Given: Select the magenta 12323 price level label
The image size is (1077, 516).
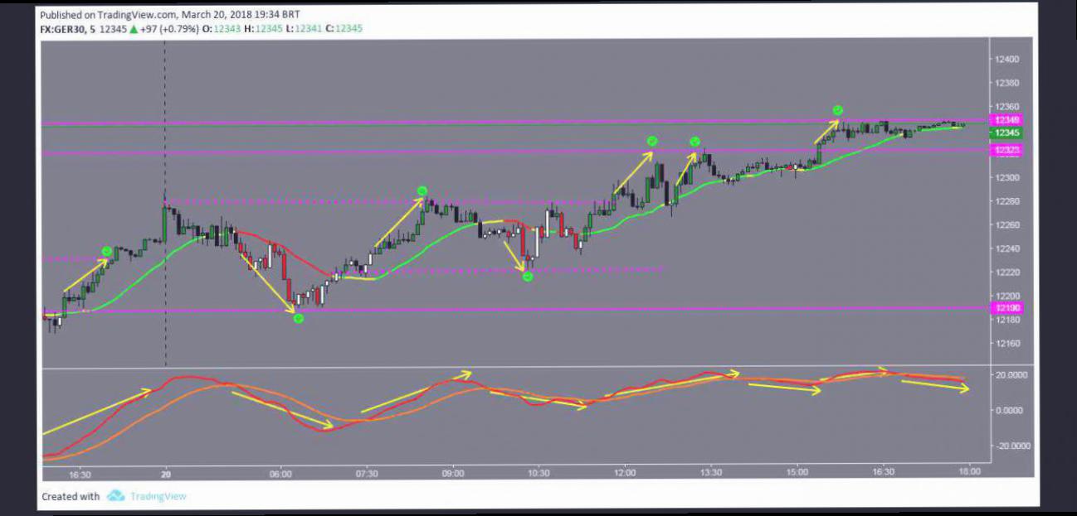Looking at the screenshot, I should tap(1007, 150).
